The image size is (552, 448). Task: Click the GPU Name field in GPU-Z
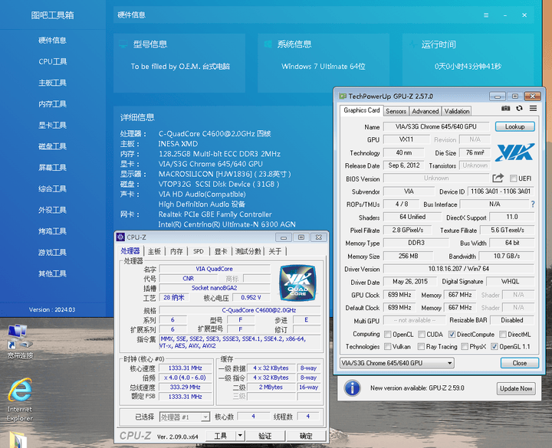click(x=435, y=126)
